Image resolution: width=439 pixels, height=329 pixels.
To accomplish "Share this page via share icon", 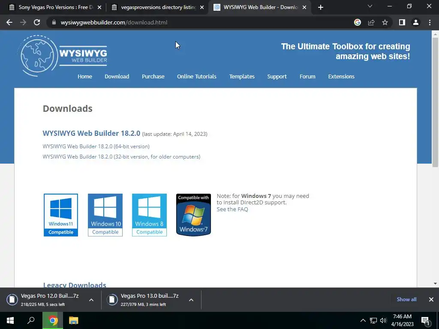I will [371, 22].
